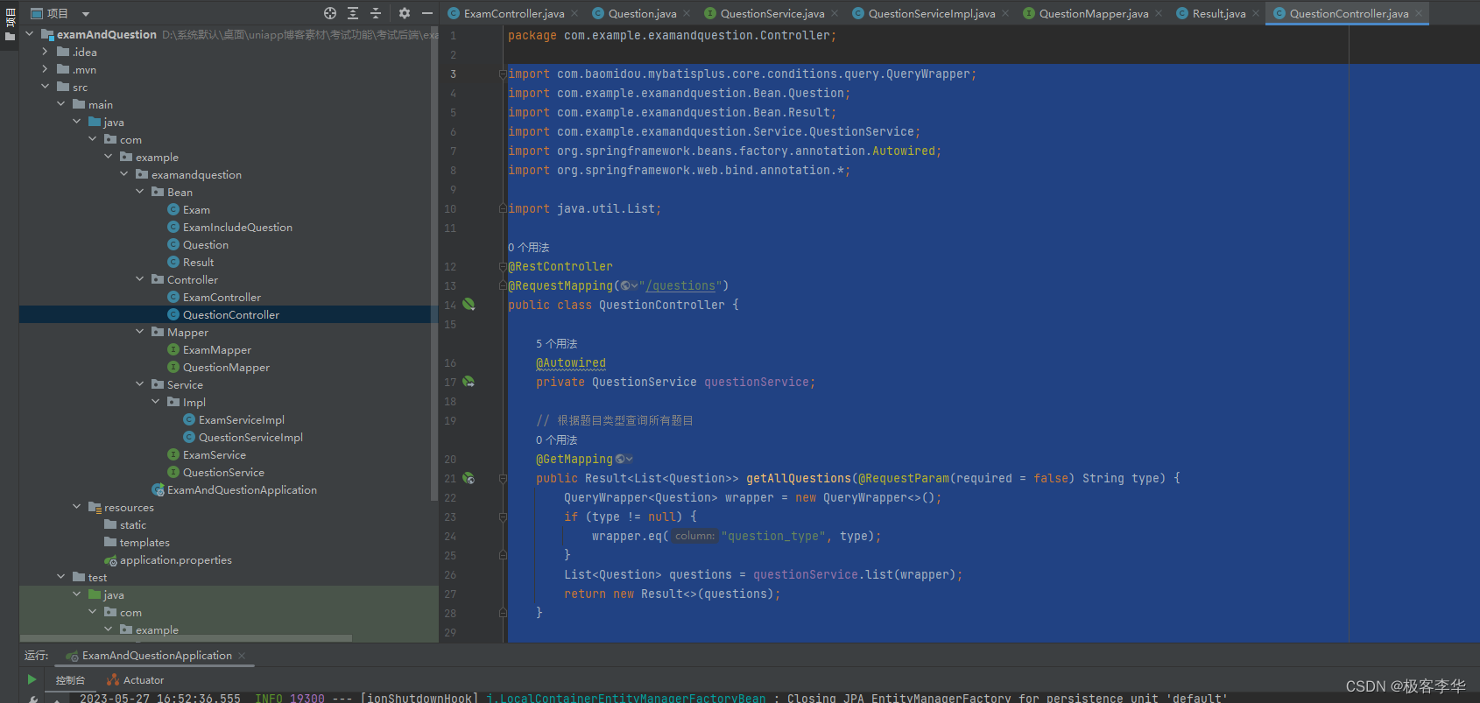This screenshot has height=703, width=1480.
Task: Switch to QuestionServiceImpl.java tab
Action: click(x=932, y=13)
